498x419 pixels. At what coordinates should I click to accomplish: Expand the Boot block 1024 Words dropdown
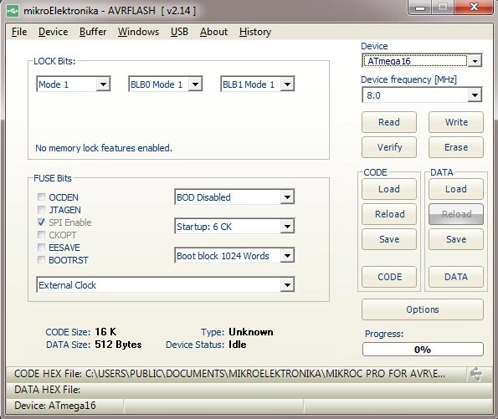point(287,256)
